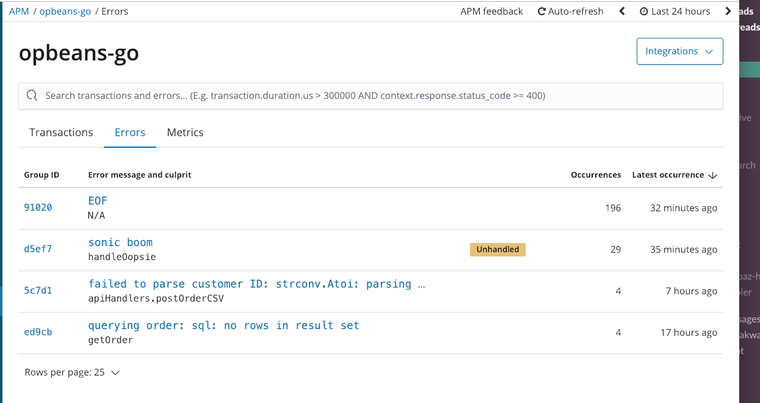
Task: Click the search magnifier icon in query bar
Action: (32, 96)
